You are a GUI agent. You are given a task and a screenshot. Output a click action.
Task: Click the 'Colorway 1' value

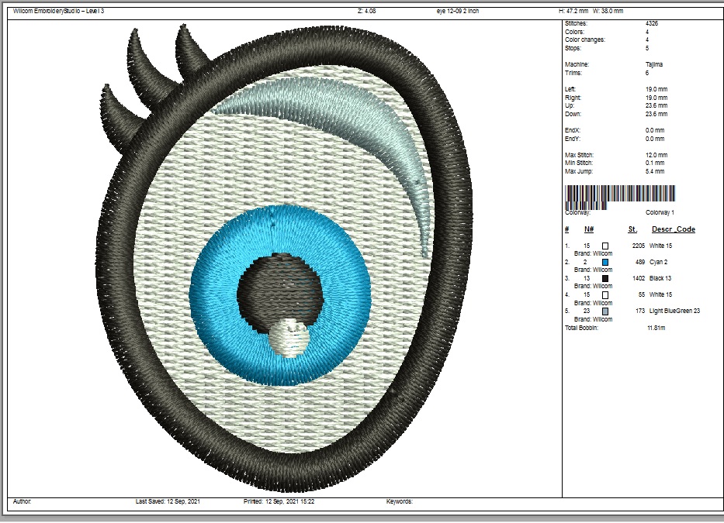pyautogui.click(x=660, y=212)
